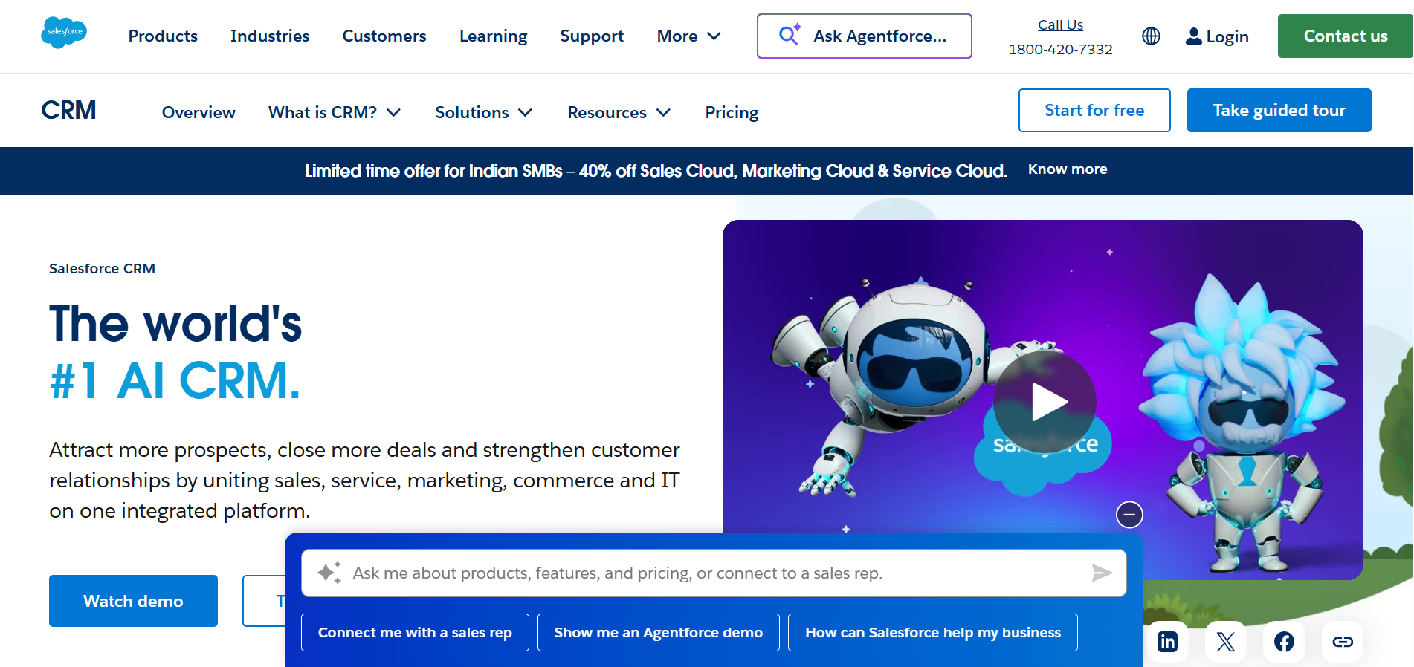The width and height of the screenshot is (1414, 667).
Task: Click Contact us button
Action: coord(1345,36)
